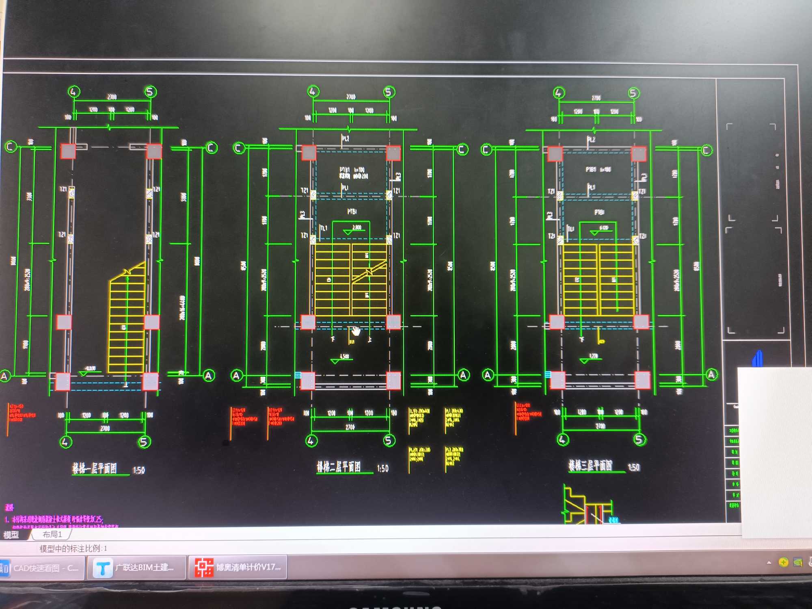
Task: Click the red 博奥 taskbar icon
Action: click(204, 567)
